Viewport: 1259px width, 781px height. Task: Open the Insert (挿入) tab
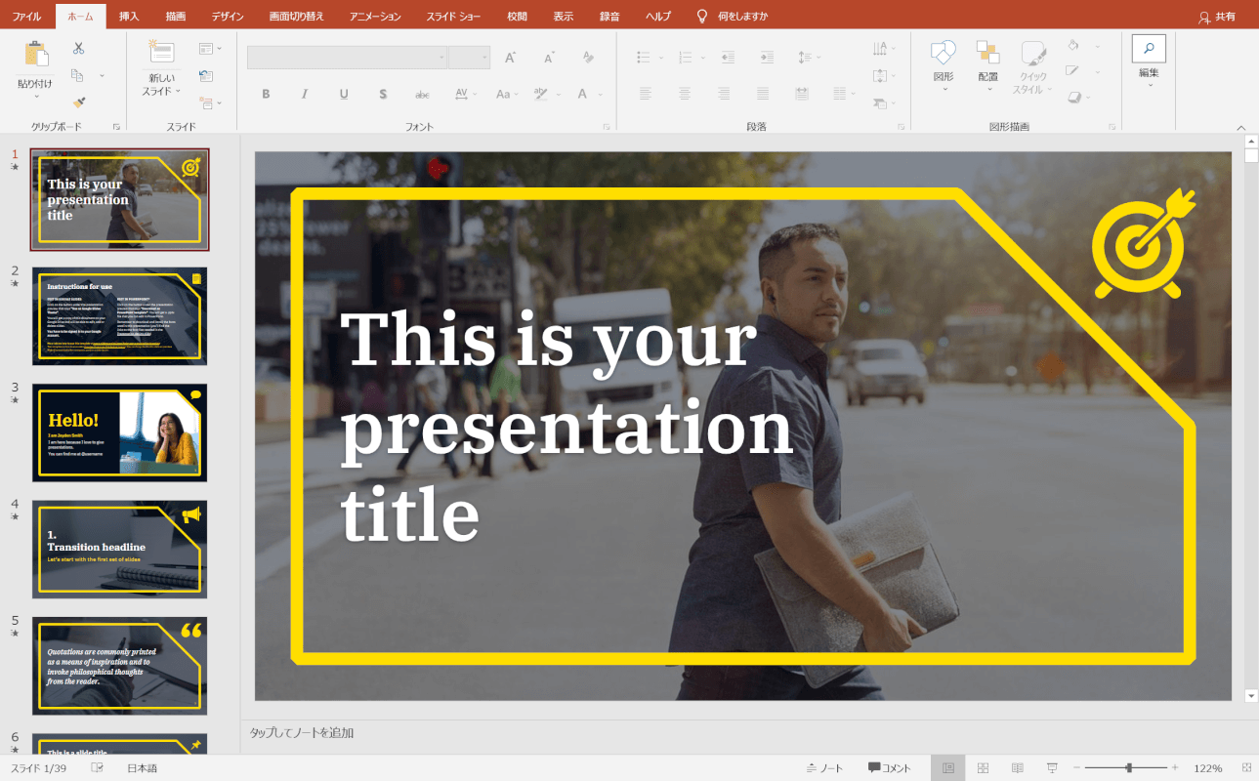click(x=129, y=17)
